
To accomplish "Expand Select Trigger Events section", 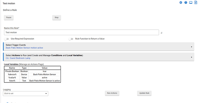I will [99, 46].
